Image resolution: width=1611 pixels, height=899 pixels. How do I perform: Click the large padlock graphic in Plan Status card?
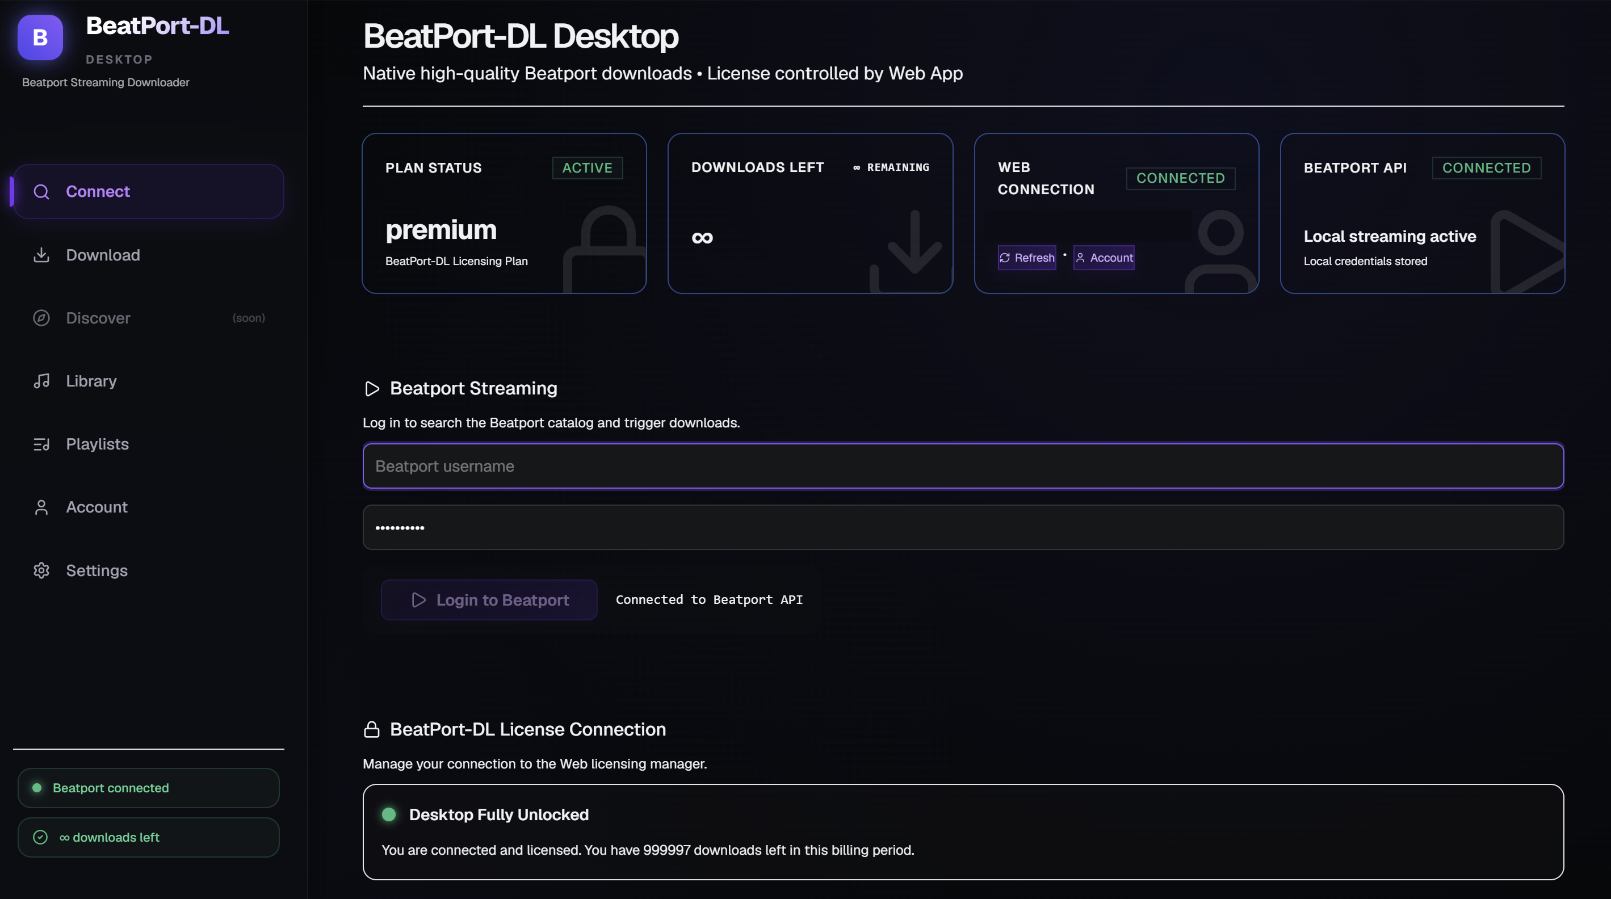click(605, 249)
